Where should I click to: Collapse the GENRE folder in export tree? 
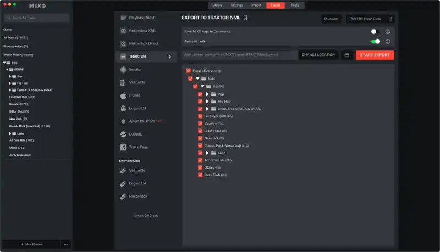coord(202,87)
